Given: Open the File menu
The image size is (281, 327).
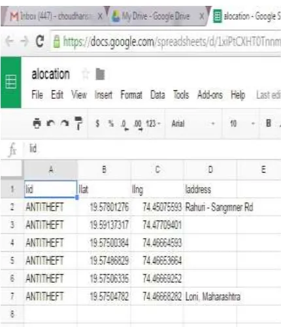Looking at the screenshot, I should [x=37, y=95].
